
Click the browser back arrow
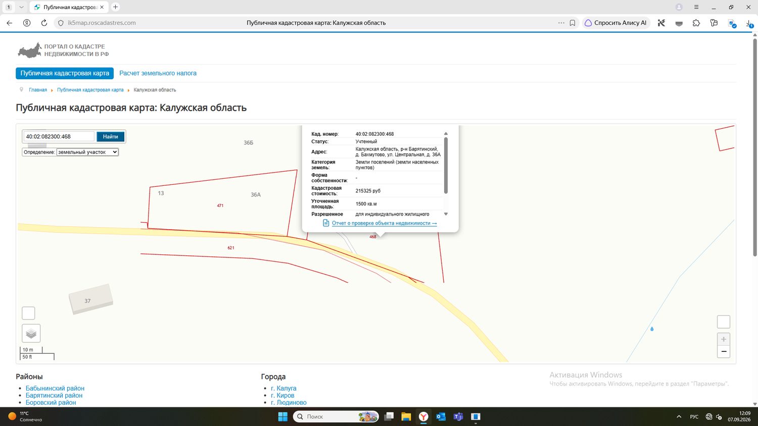(x=9, y=23)
